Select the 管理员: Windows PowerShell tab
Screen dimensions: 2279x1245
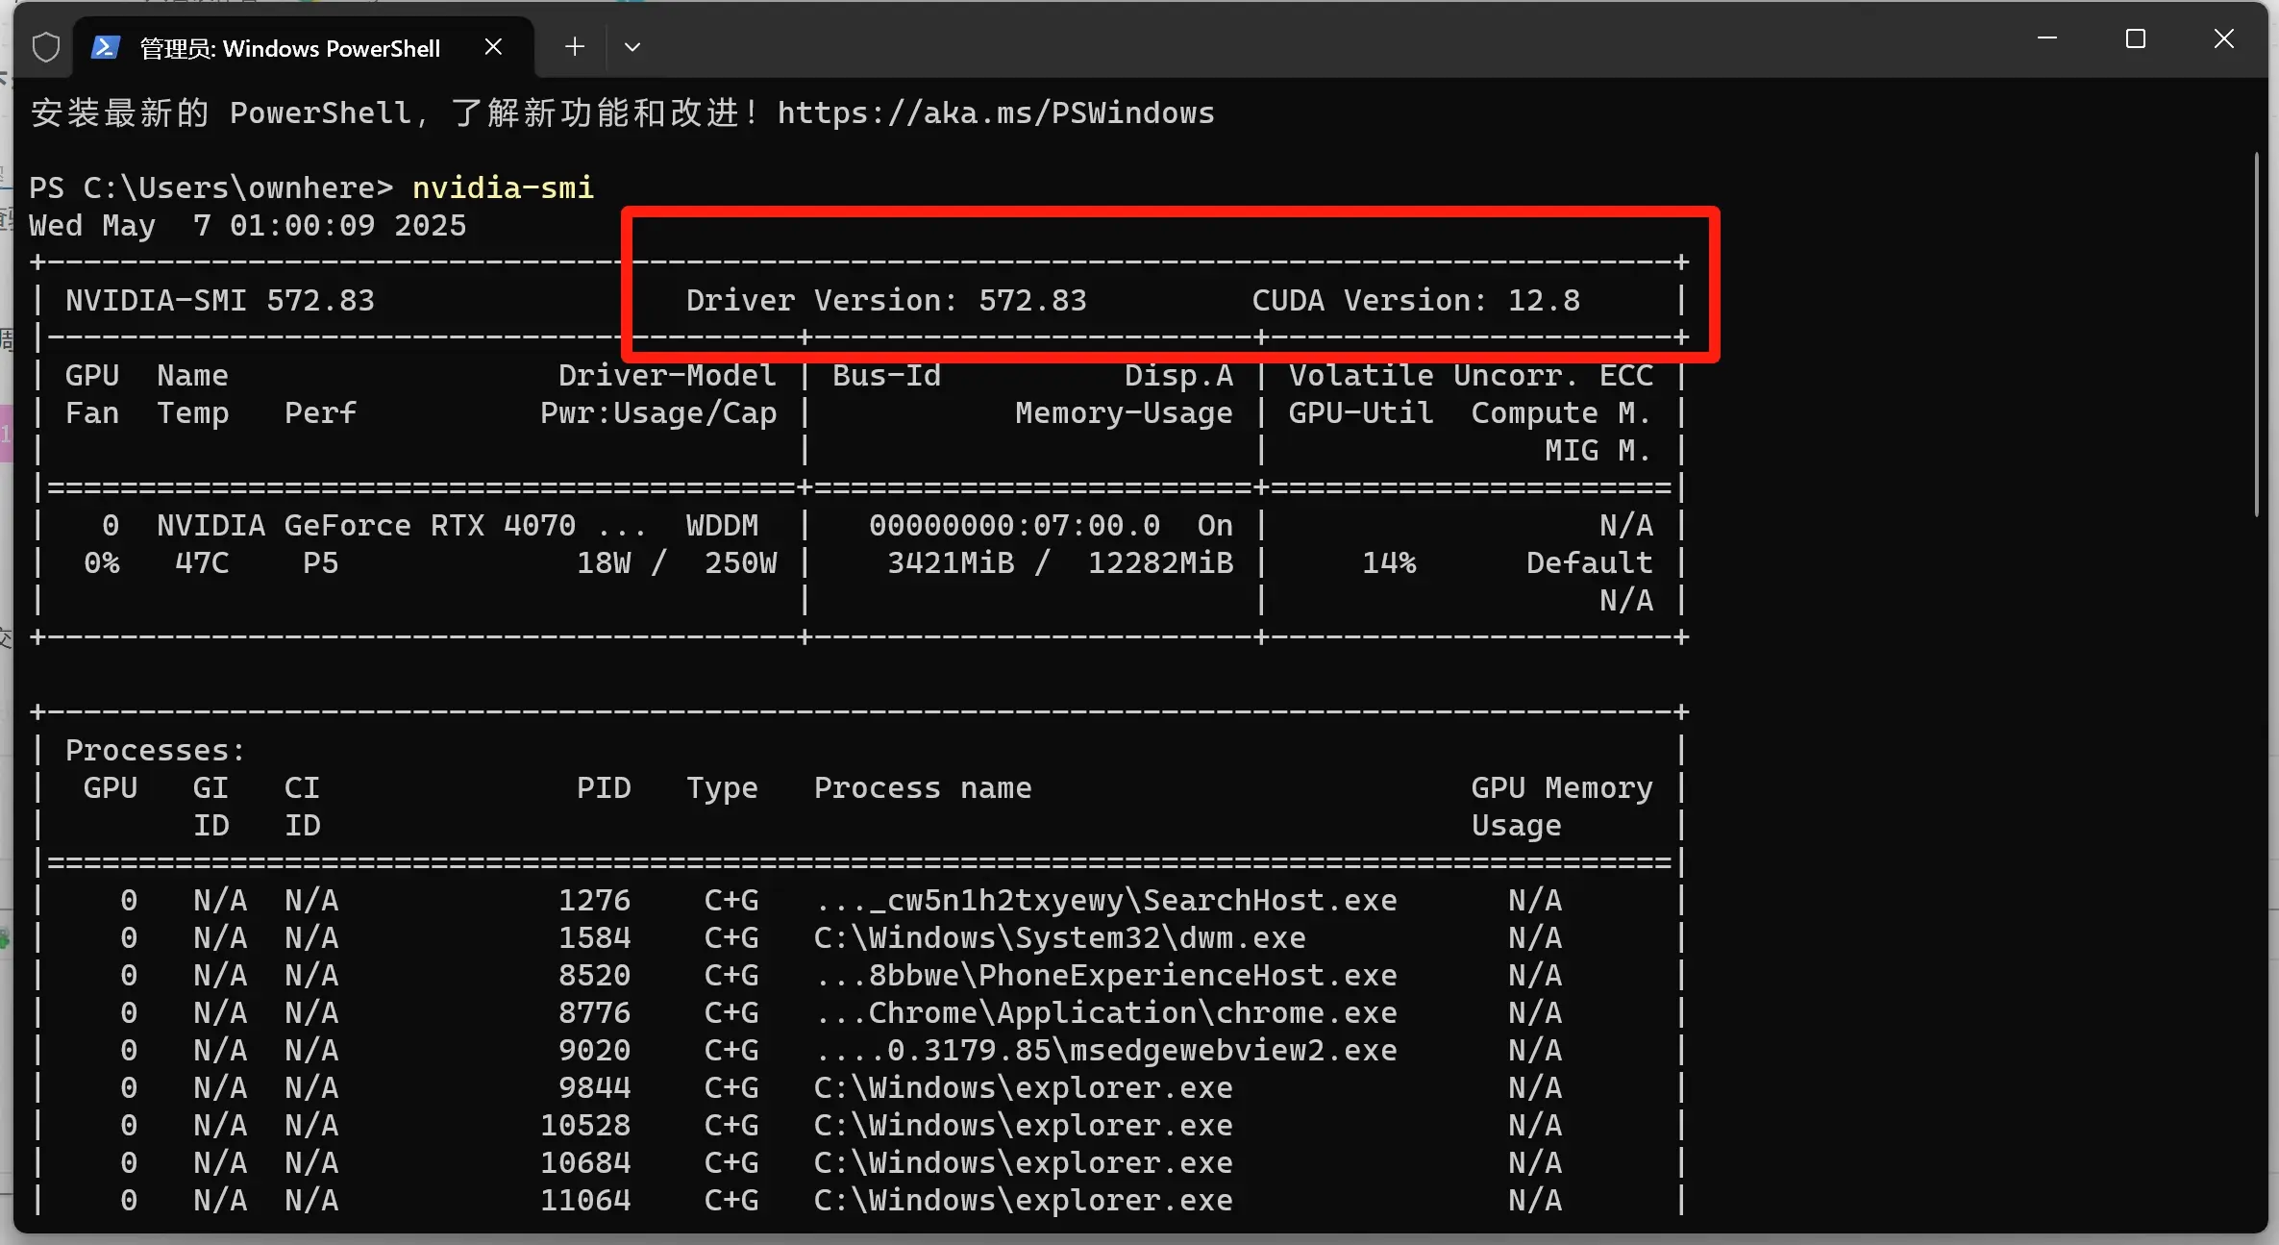click(x=289, y=49)
